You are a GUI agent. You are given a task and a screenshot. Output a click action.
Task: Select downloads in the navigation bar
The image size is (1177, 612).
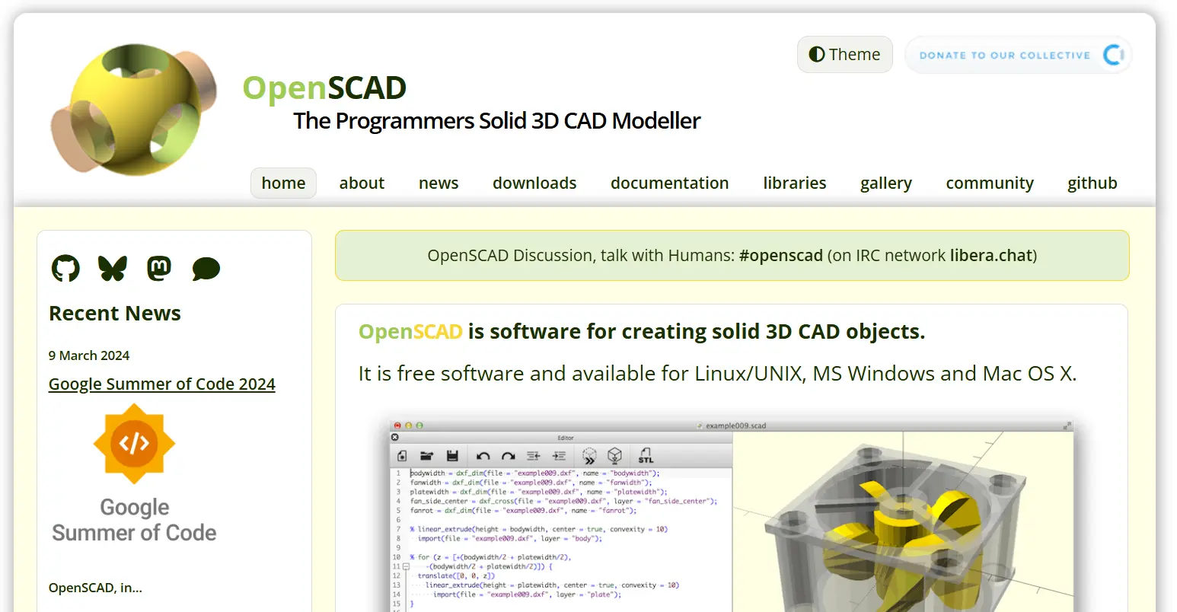[534, 183]
